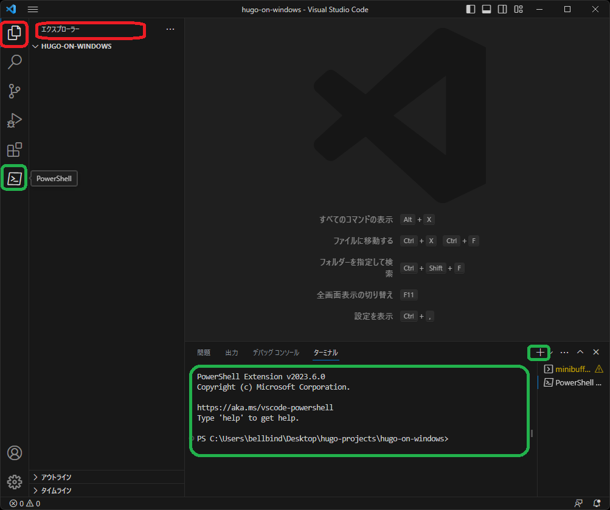Switch to the 問題 panel tab
This screenshot has height=510, width=610.
pos(204,353)
